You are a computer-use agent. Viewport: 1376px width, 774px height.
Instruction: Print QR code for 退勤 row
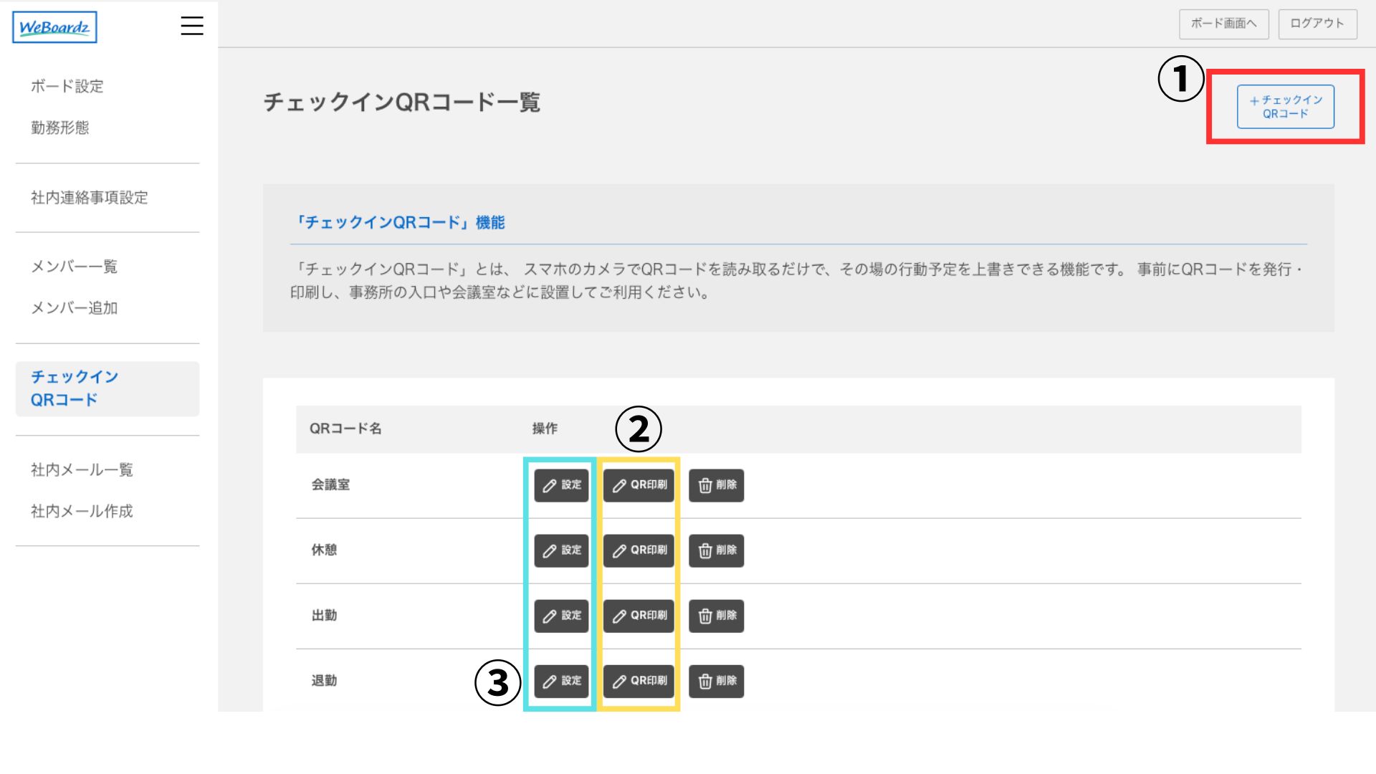pyautogui.click(x=639, y=681)
